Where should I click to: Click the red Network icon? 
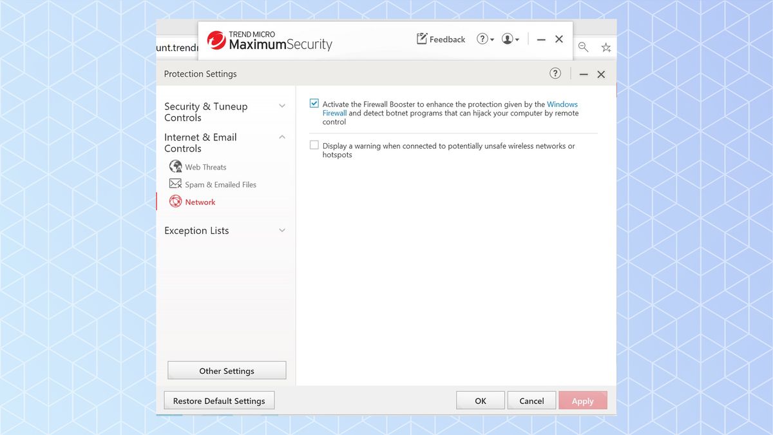pos(175,201)
